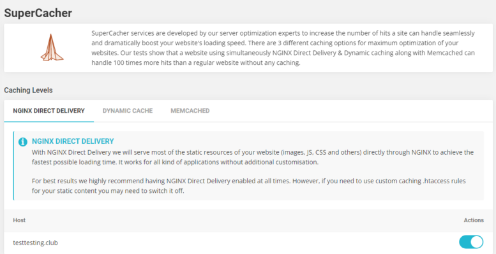Click the Caching Levels heading
The width and height of the screenshot is (496, 254).
[28, 90]
